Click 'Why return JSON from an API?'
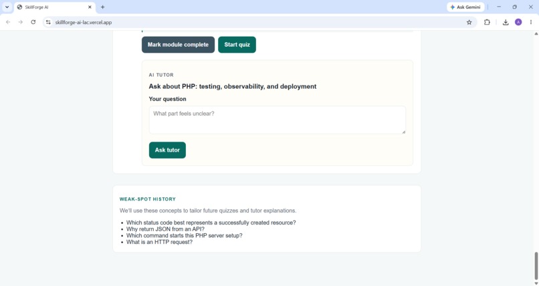 click(x=165, y=229)
